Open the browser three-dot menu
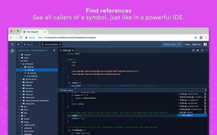Viewport: 217px width, 135px height. (x=206, y=37)
